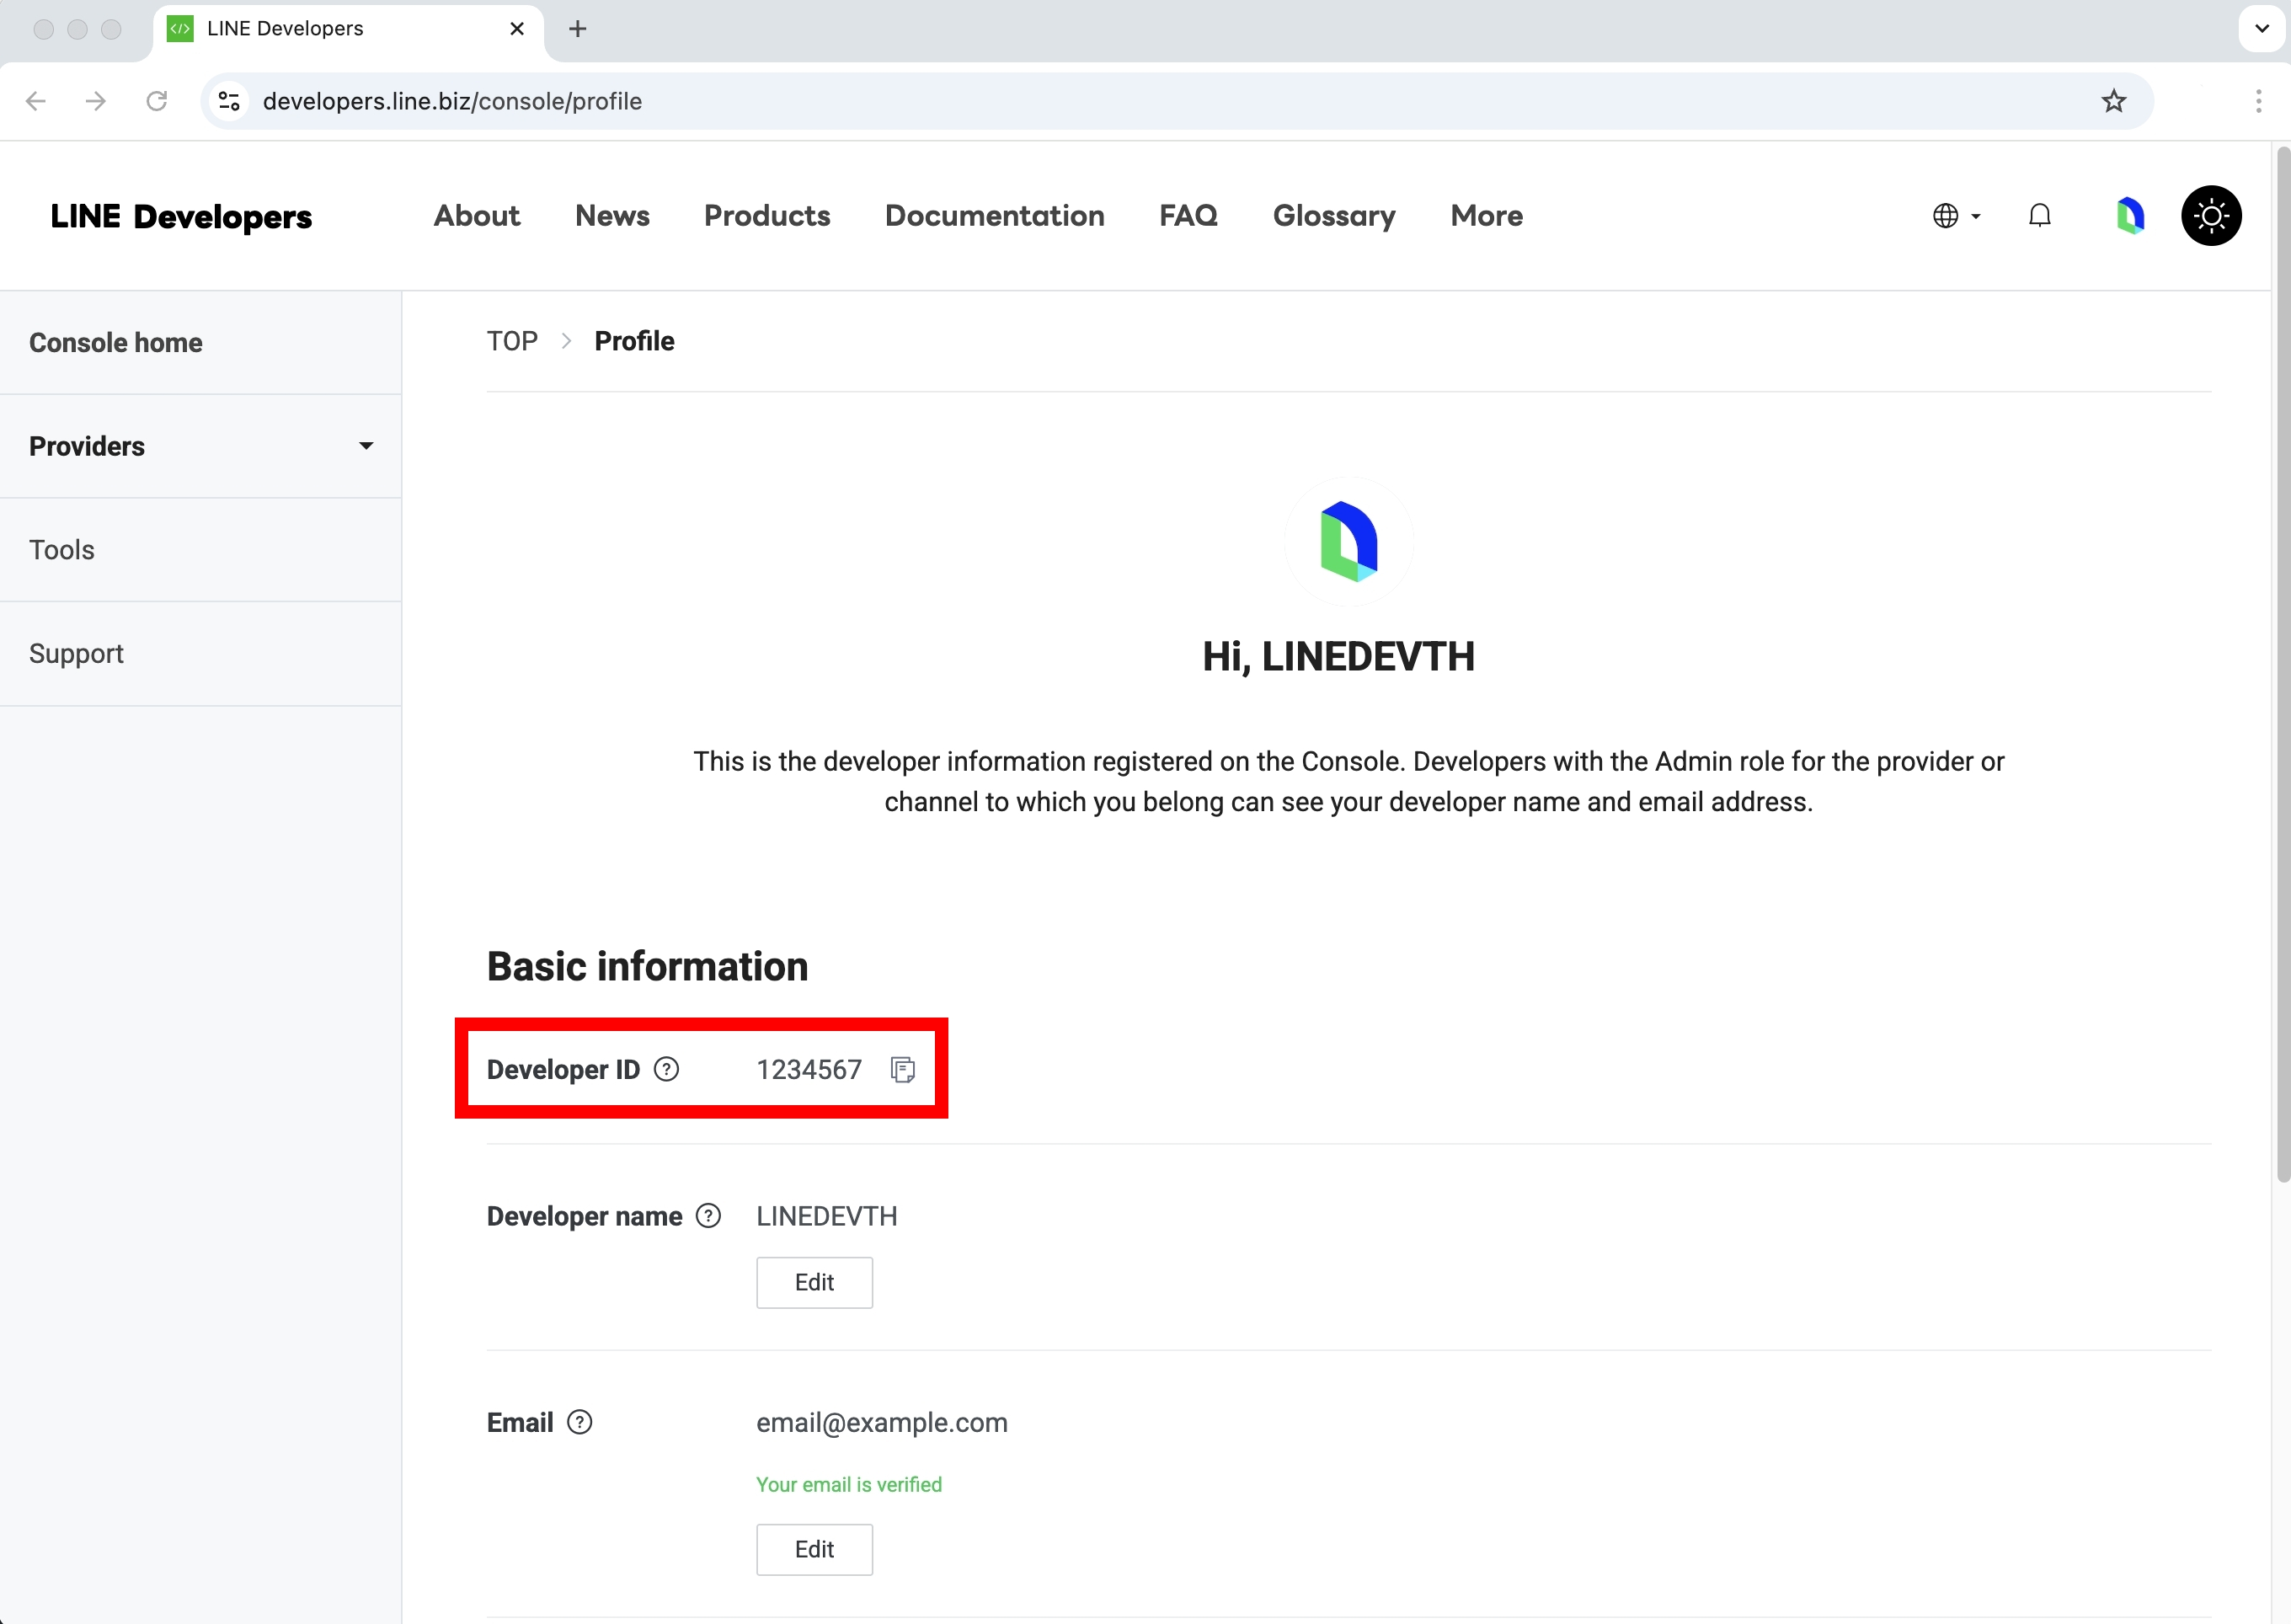Open the More menu in the navbar
Viewport: 2291px width, 1624px height.
tap(1486, 215)
